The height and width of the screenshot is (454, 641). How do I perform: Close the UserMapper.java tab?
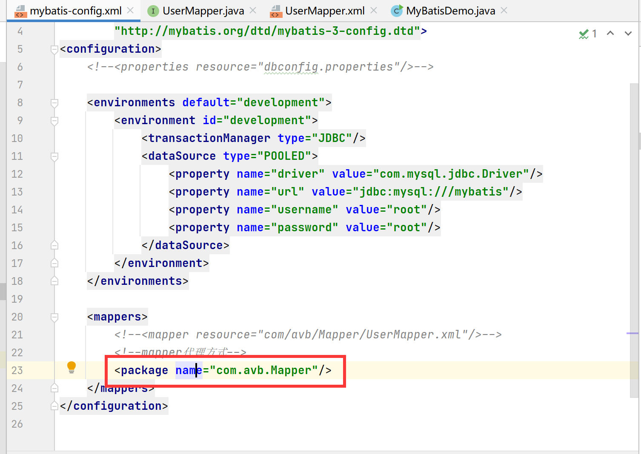click(253, 10)
